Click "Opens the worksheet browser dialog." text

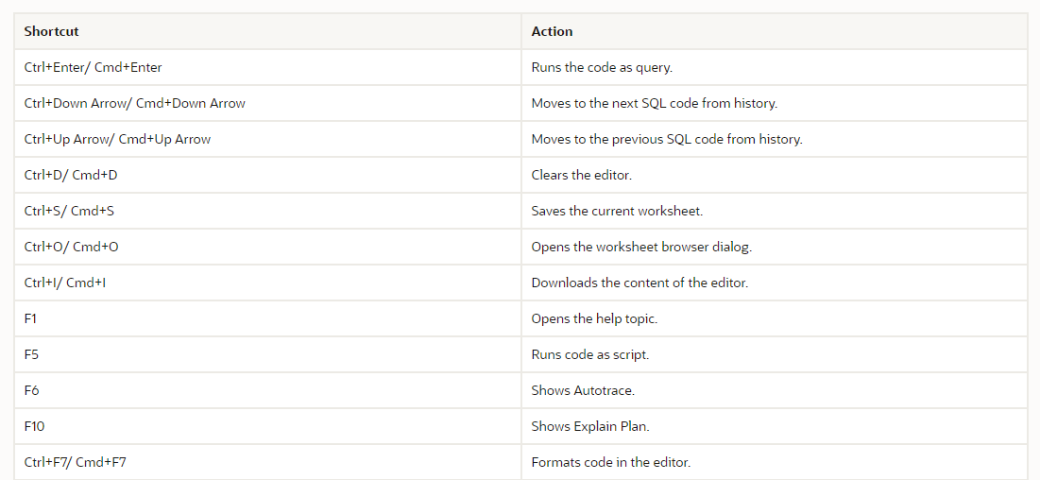(x=641, y=247)
